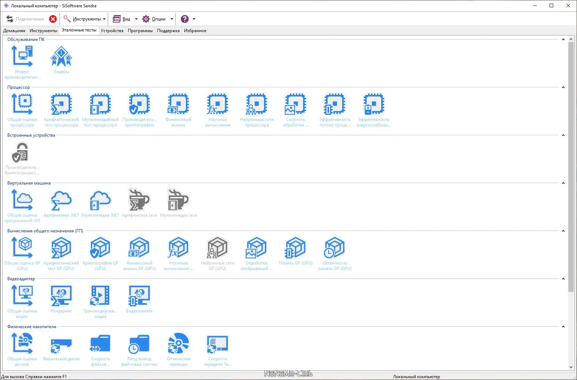
Task: Open the Программы tab
Action: point(140,31)
